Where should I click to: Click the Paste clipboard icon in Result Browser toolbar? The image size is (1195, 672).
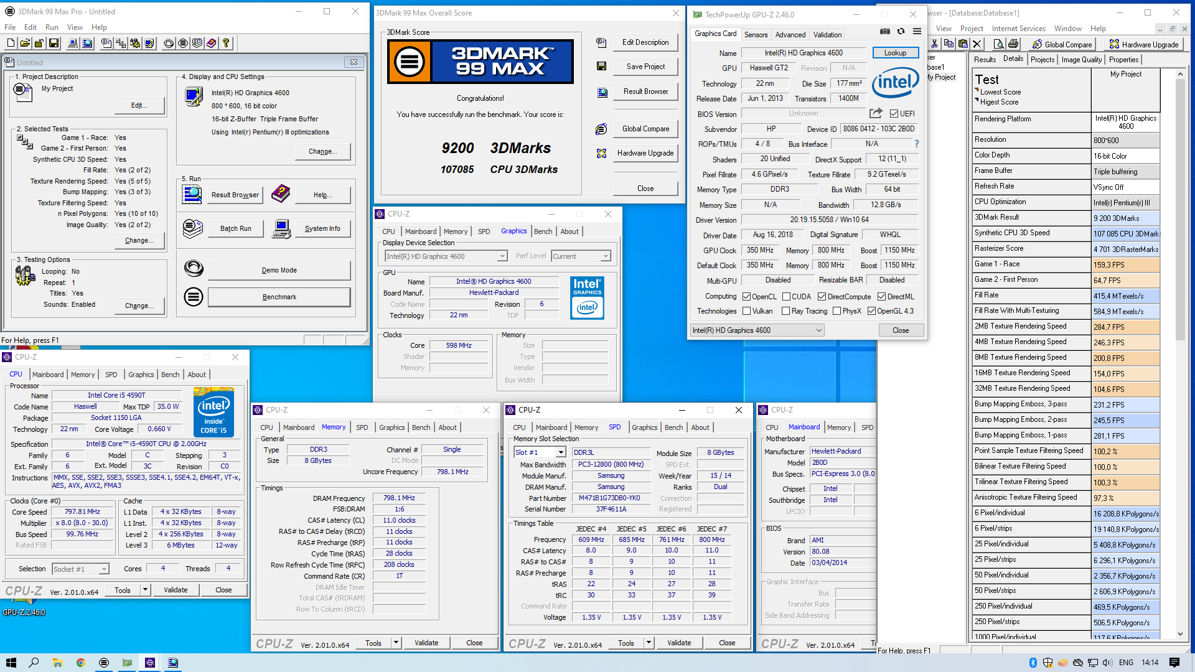[963, 44]
